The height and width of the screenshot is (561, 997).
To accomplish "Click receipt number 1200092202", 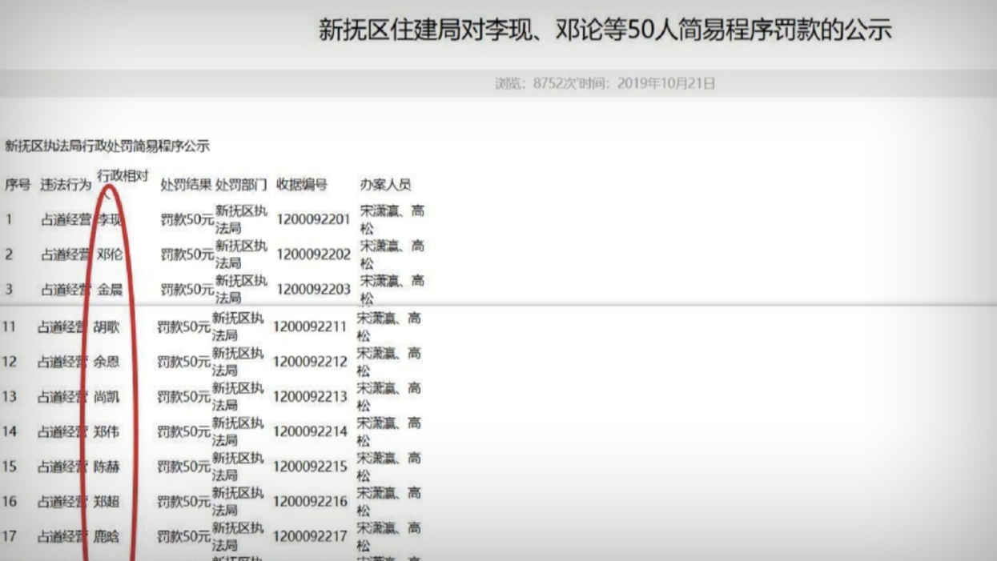I will [x=314, y=254].
